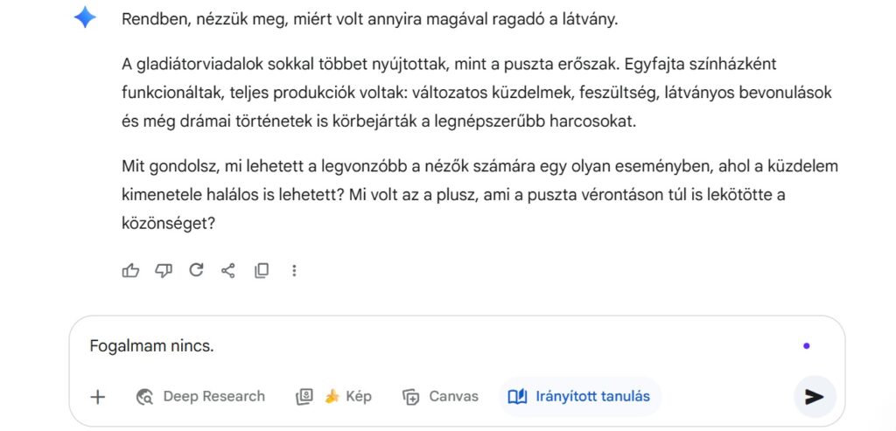
Task: Click the Deep Research magnifier icon
Action: point(145,397)
